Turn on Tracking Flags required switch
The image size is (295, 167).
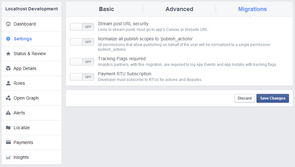82,62
